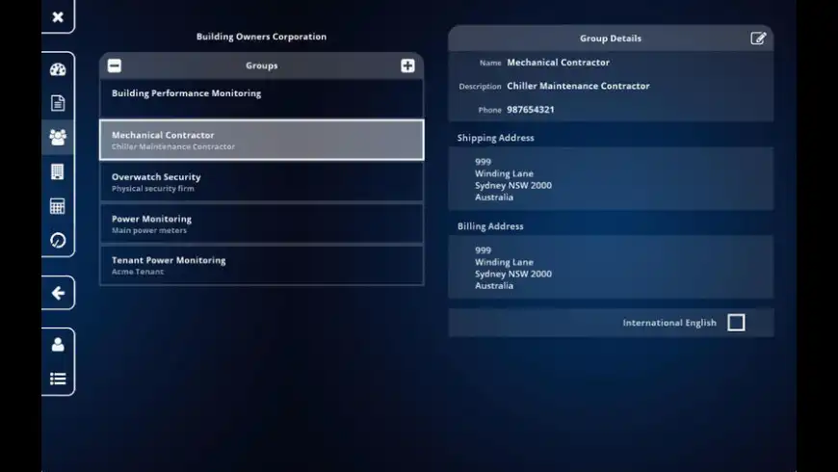Click the description Chiller Maintenance Contractor in details
Screen dimensions: 838x472
(578, 86)
